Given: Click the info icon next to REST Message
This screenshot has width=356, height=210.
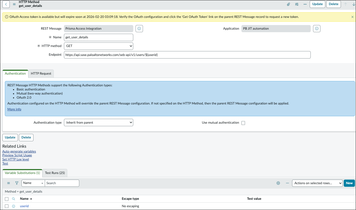Looking at the screenshot, I should (x=139, y=29).
